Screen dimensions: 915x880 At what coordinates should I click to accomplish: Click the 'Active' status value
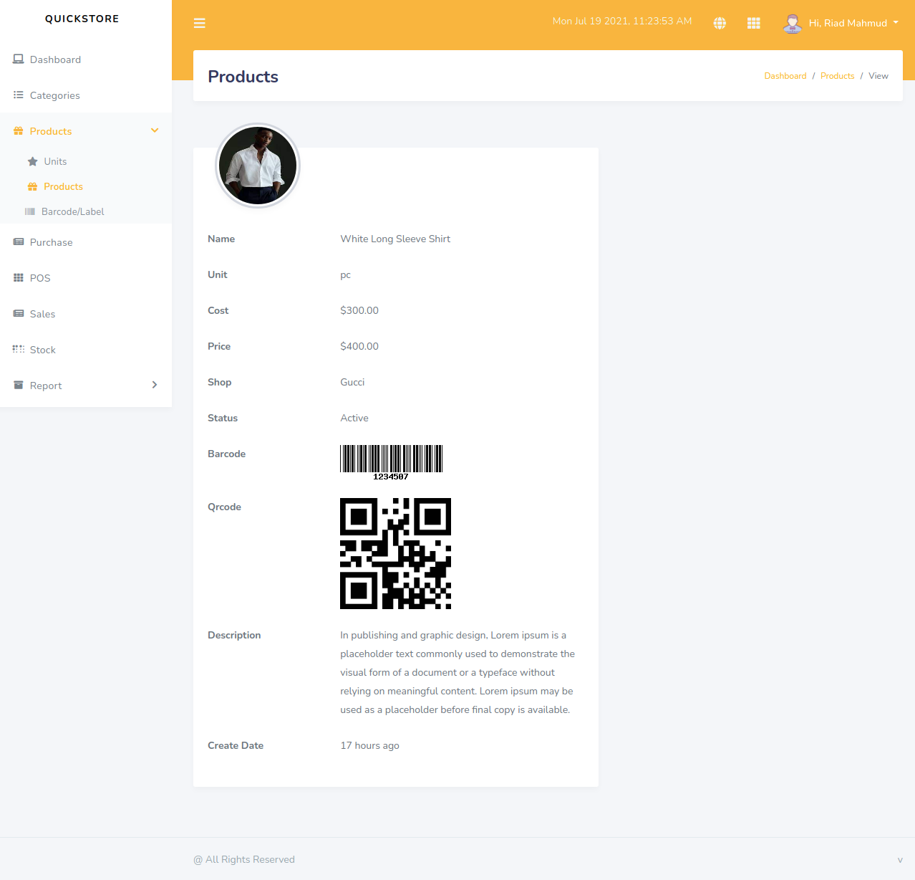coord(354,418)
